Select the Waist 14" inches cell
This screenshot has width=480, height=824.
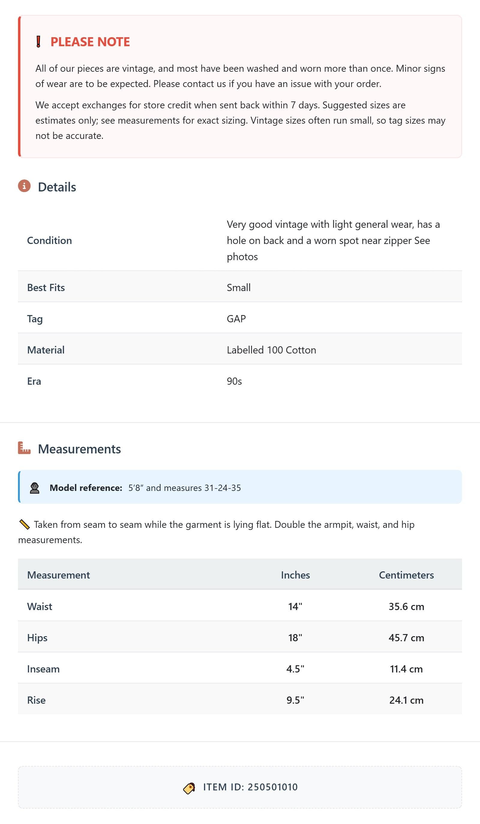tap(295, 606)
